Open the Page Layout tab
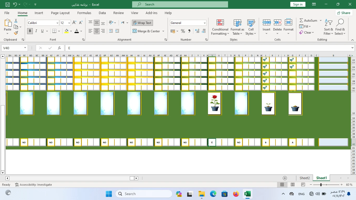This screenshot has width=356, height=200. (60, 13)
